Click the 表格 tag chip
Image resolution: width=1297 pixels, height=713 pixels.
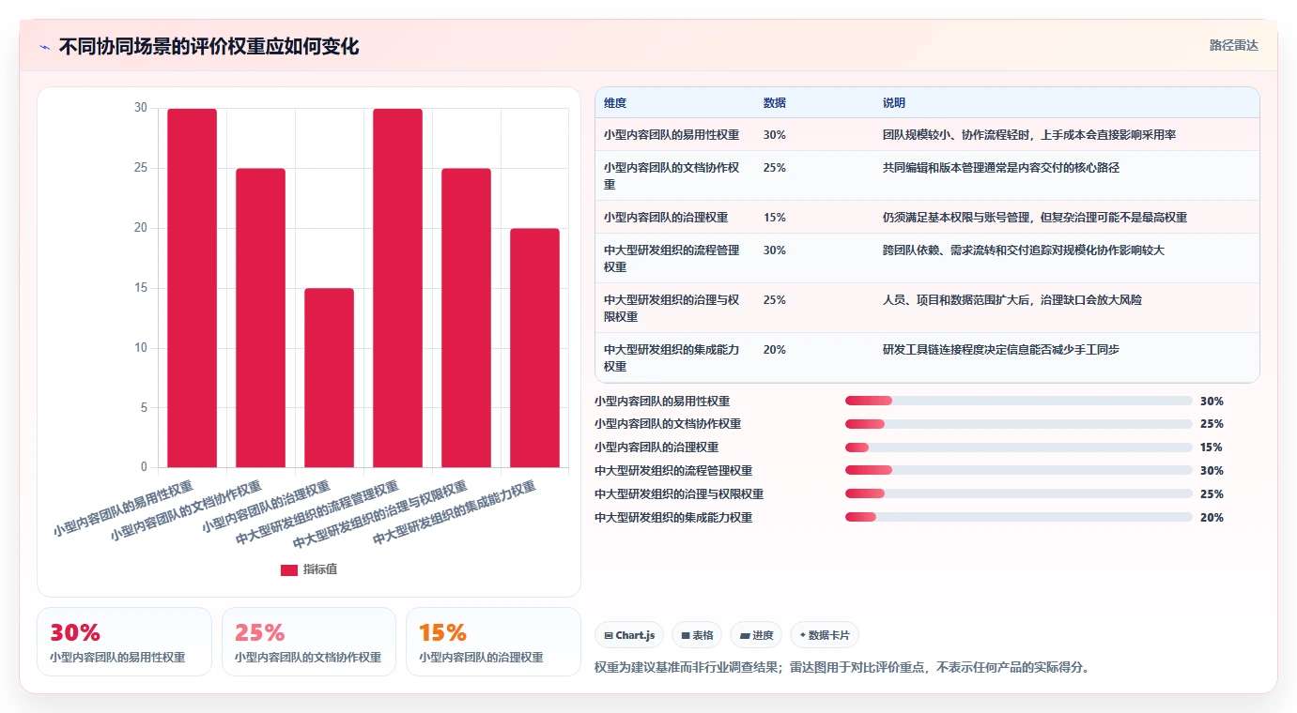[x=697, y=635]
